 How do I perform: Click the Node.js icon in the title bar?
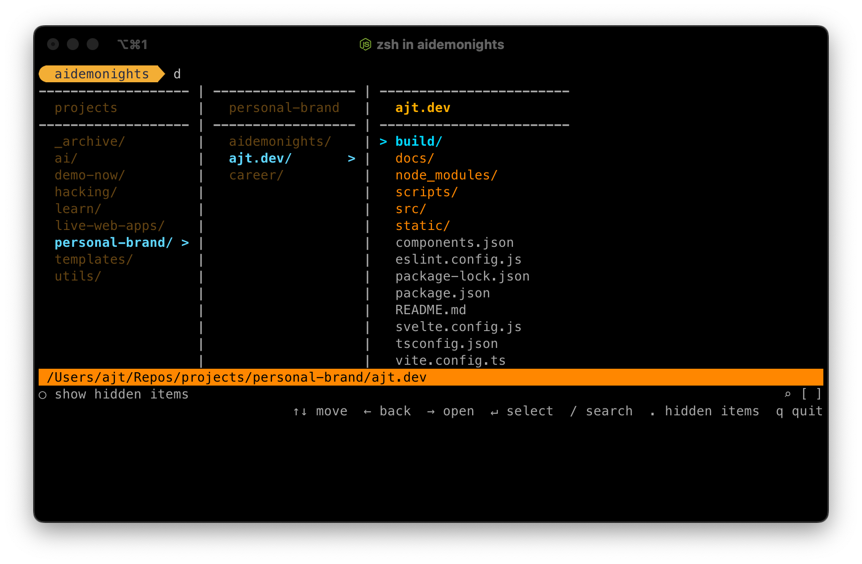365,45
